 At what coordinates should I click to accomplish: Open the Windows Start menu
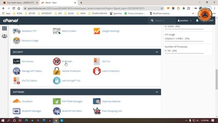[x=3, y=120]
